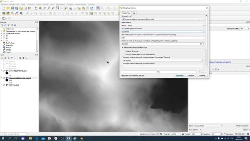The width and height of the screenshot is (250, 141).
Task: Click the Remove Layer icon in Layers panel
Action: [27, 58]
